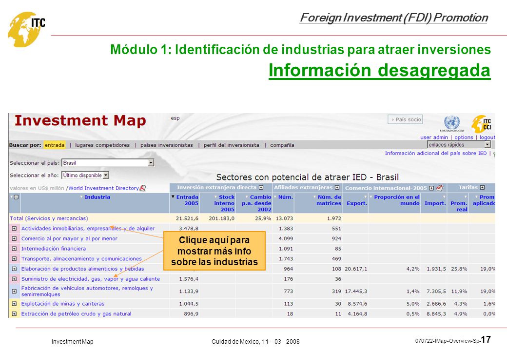Expand the Explotación de minas y canteras row

pos(14,304)
